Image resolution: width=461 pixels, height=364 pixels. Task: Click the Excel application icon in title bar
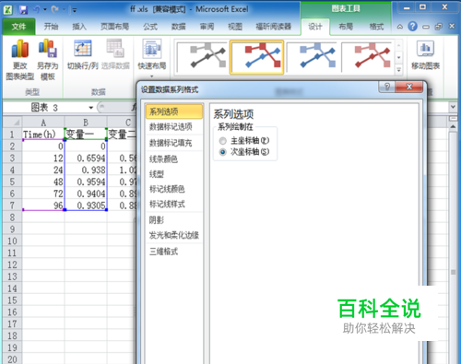pos(7,9)
